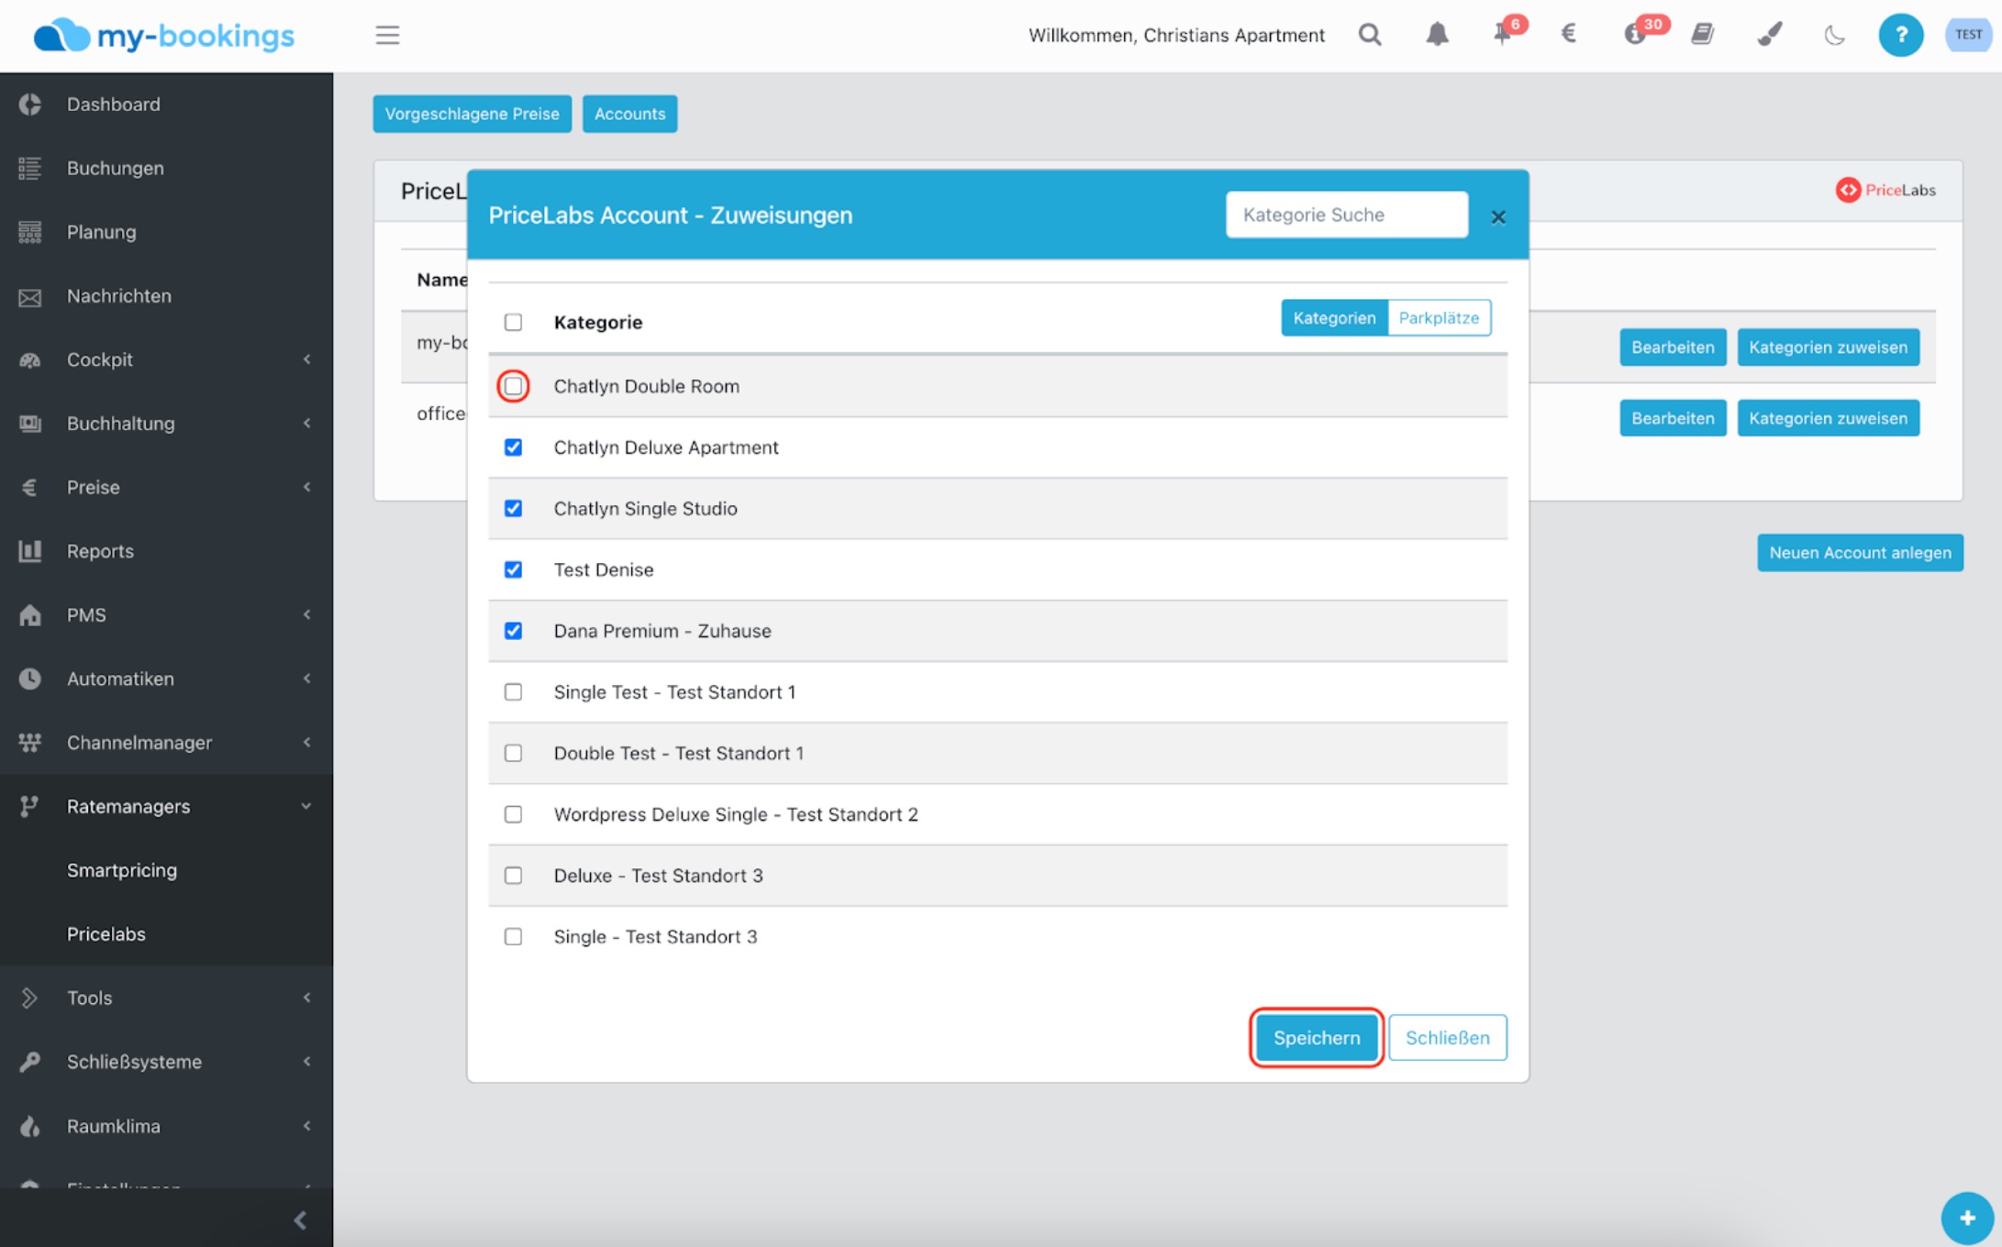Check the Chatlyn Double Room checkbox
Screen dimensions: 2002x1247
(513, 386)
